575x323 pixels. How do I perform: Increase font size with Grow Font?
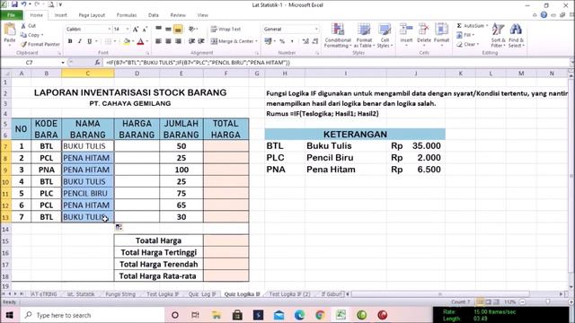click(x=136, y=29)
